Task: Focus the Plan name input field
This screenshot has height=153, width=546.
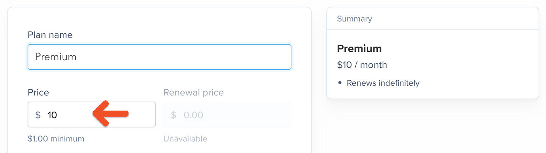Action: [x=159, y=57]
